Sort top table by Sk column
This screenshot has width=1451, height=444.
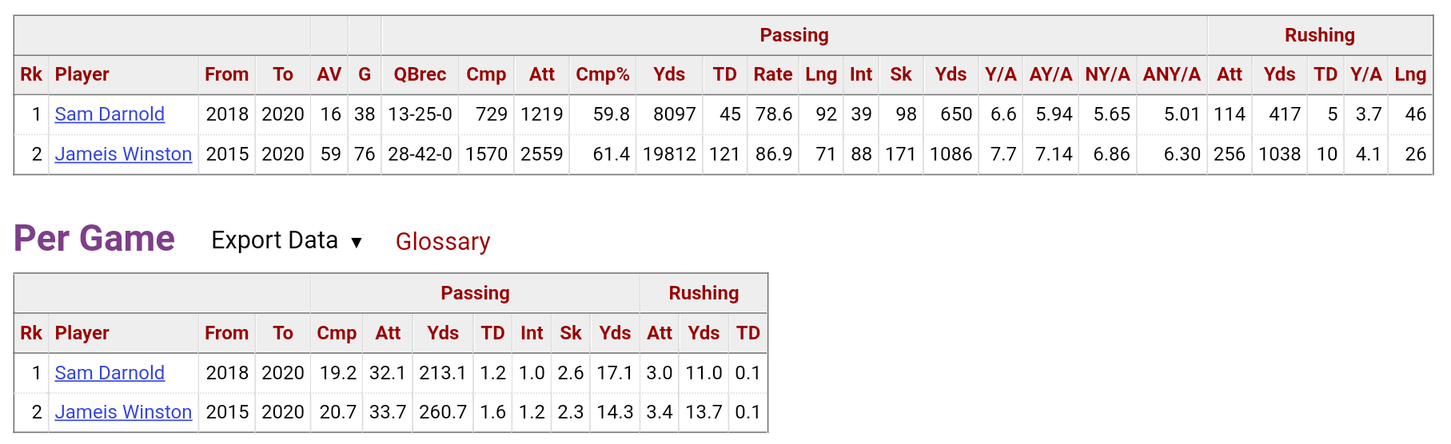point(901,75)
